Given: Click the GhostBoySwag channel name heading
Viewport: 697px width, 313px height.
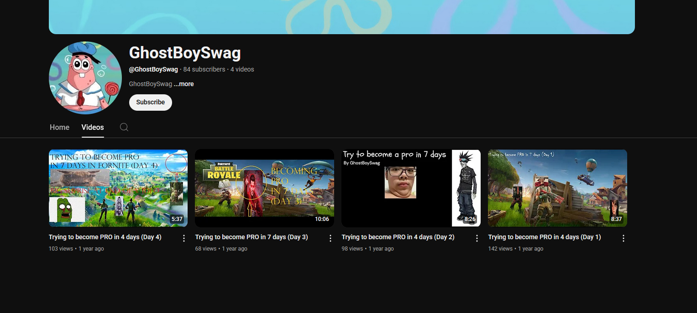Looking at the screenshot, I should pos(185,53).
